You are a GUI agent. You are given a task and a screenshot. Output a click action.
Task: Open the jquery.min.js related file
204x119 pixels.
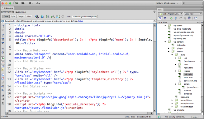pyautogui.click(x=21, y=12)
